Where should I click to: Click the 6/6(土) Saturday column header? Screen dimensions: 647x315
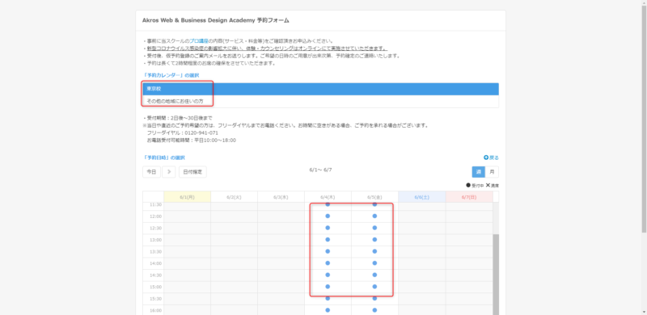pos(421,197)
